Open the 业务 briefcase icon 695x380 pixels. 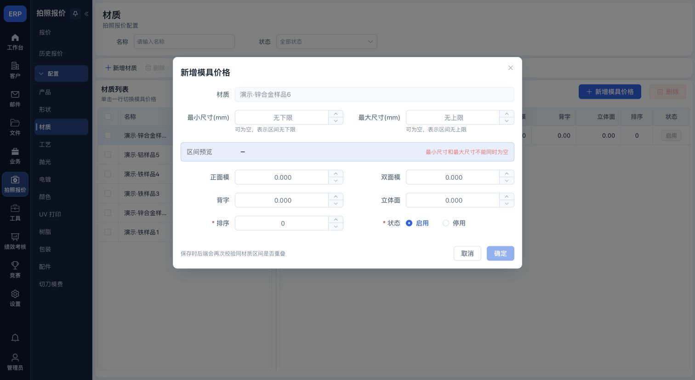(15, 152)
